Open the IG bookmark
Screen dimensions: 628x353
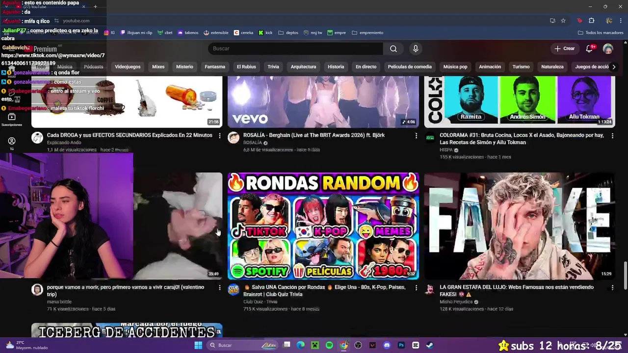(x=109, y=33)
